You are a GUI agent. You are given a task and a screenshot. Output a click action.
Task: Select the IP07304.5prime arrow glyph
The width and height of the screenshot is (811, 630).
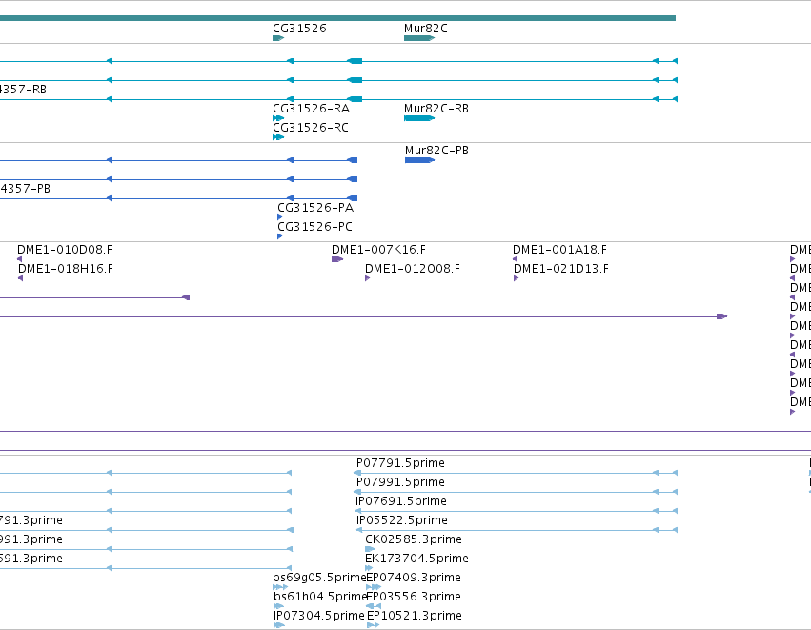click(x=279, y=625)
